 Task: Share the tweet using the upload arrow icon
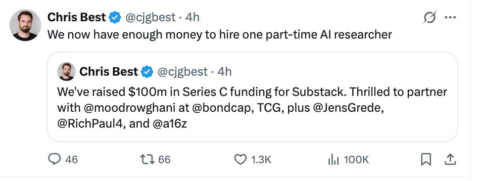click(x=450, y=159)
